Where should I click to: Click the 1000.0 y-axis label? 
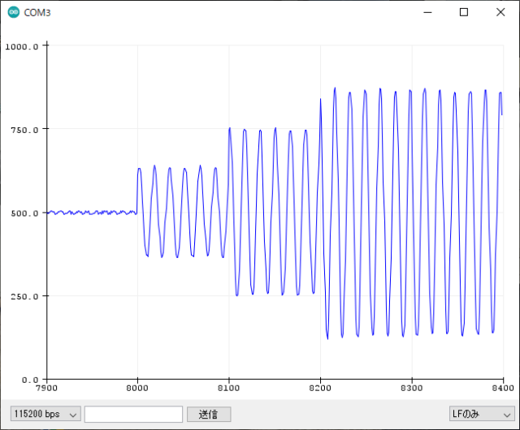point(22,46)
